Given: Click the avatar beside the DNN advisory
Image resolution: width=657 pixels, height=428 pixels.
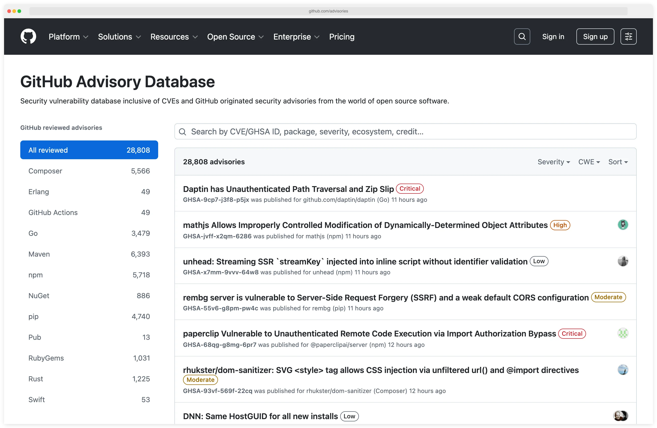Looking at the screenshot, I should 621,416.
